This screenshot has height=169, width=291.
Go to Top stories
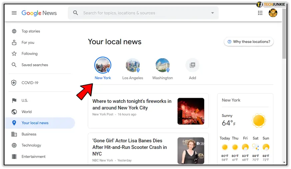click(31, 31)
